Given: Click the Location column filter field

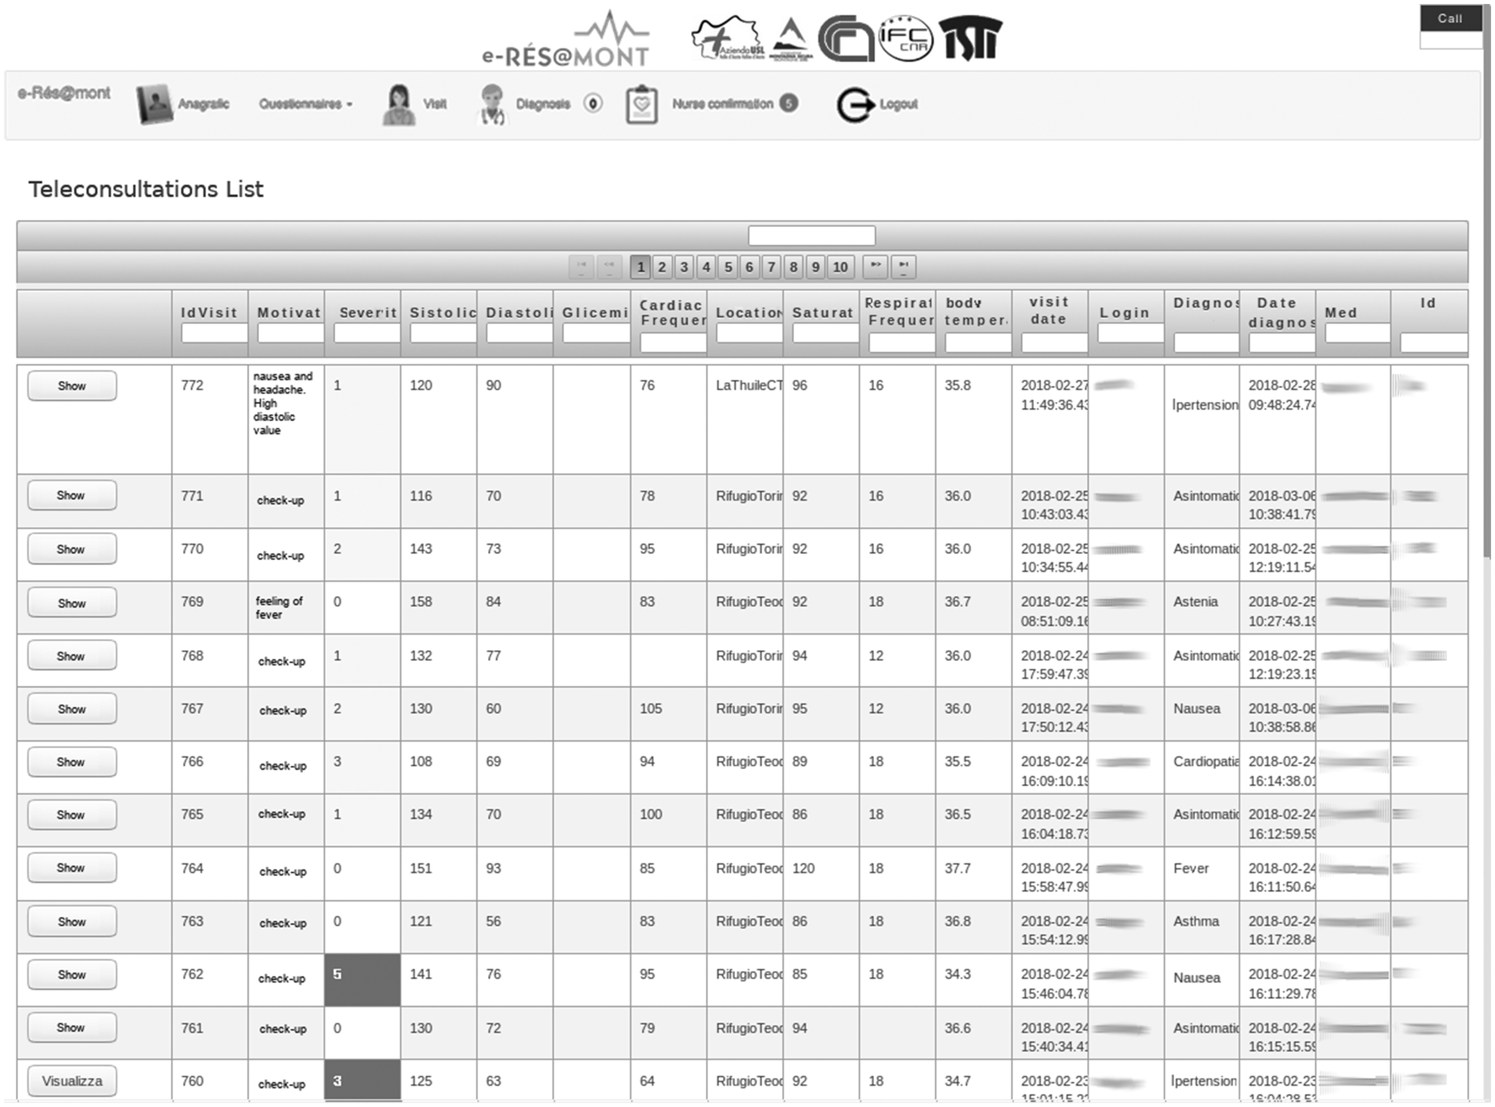Looking at the screenshot, I should (x=750, y=333).
